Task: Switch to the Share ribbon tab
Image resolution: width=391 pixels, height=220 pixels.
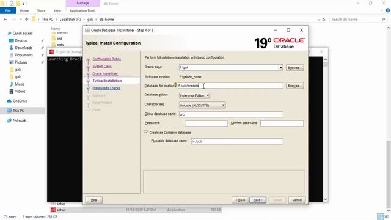Action: 41,11
